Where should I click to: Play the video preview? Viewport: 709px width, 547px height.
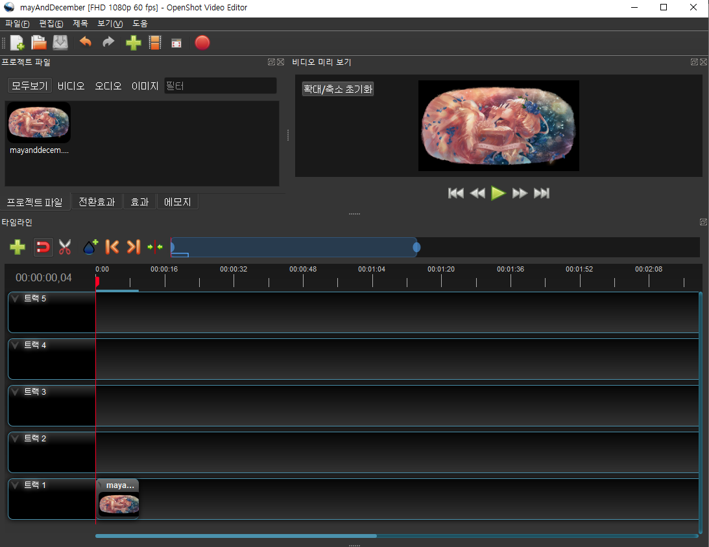click(x=498, y=193)
